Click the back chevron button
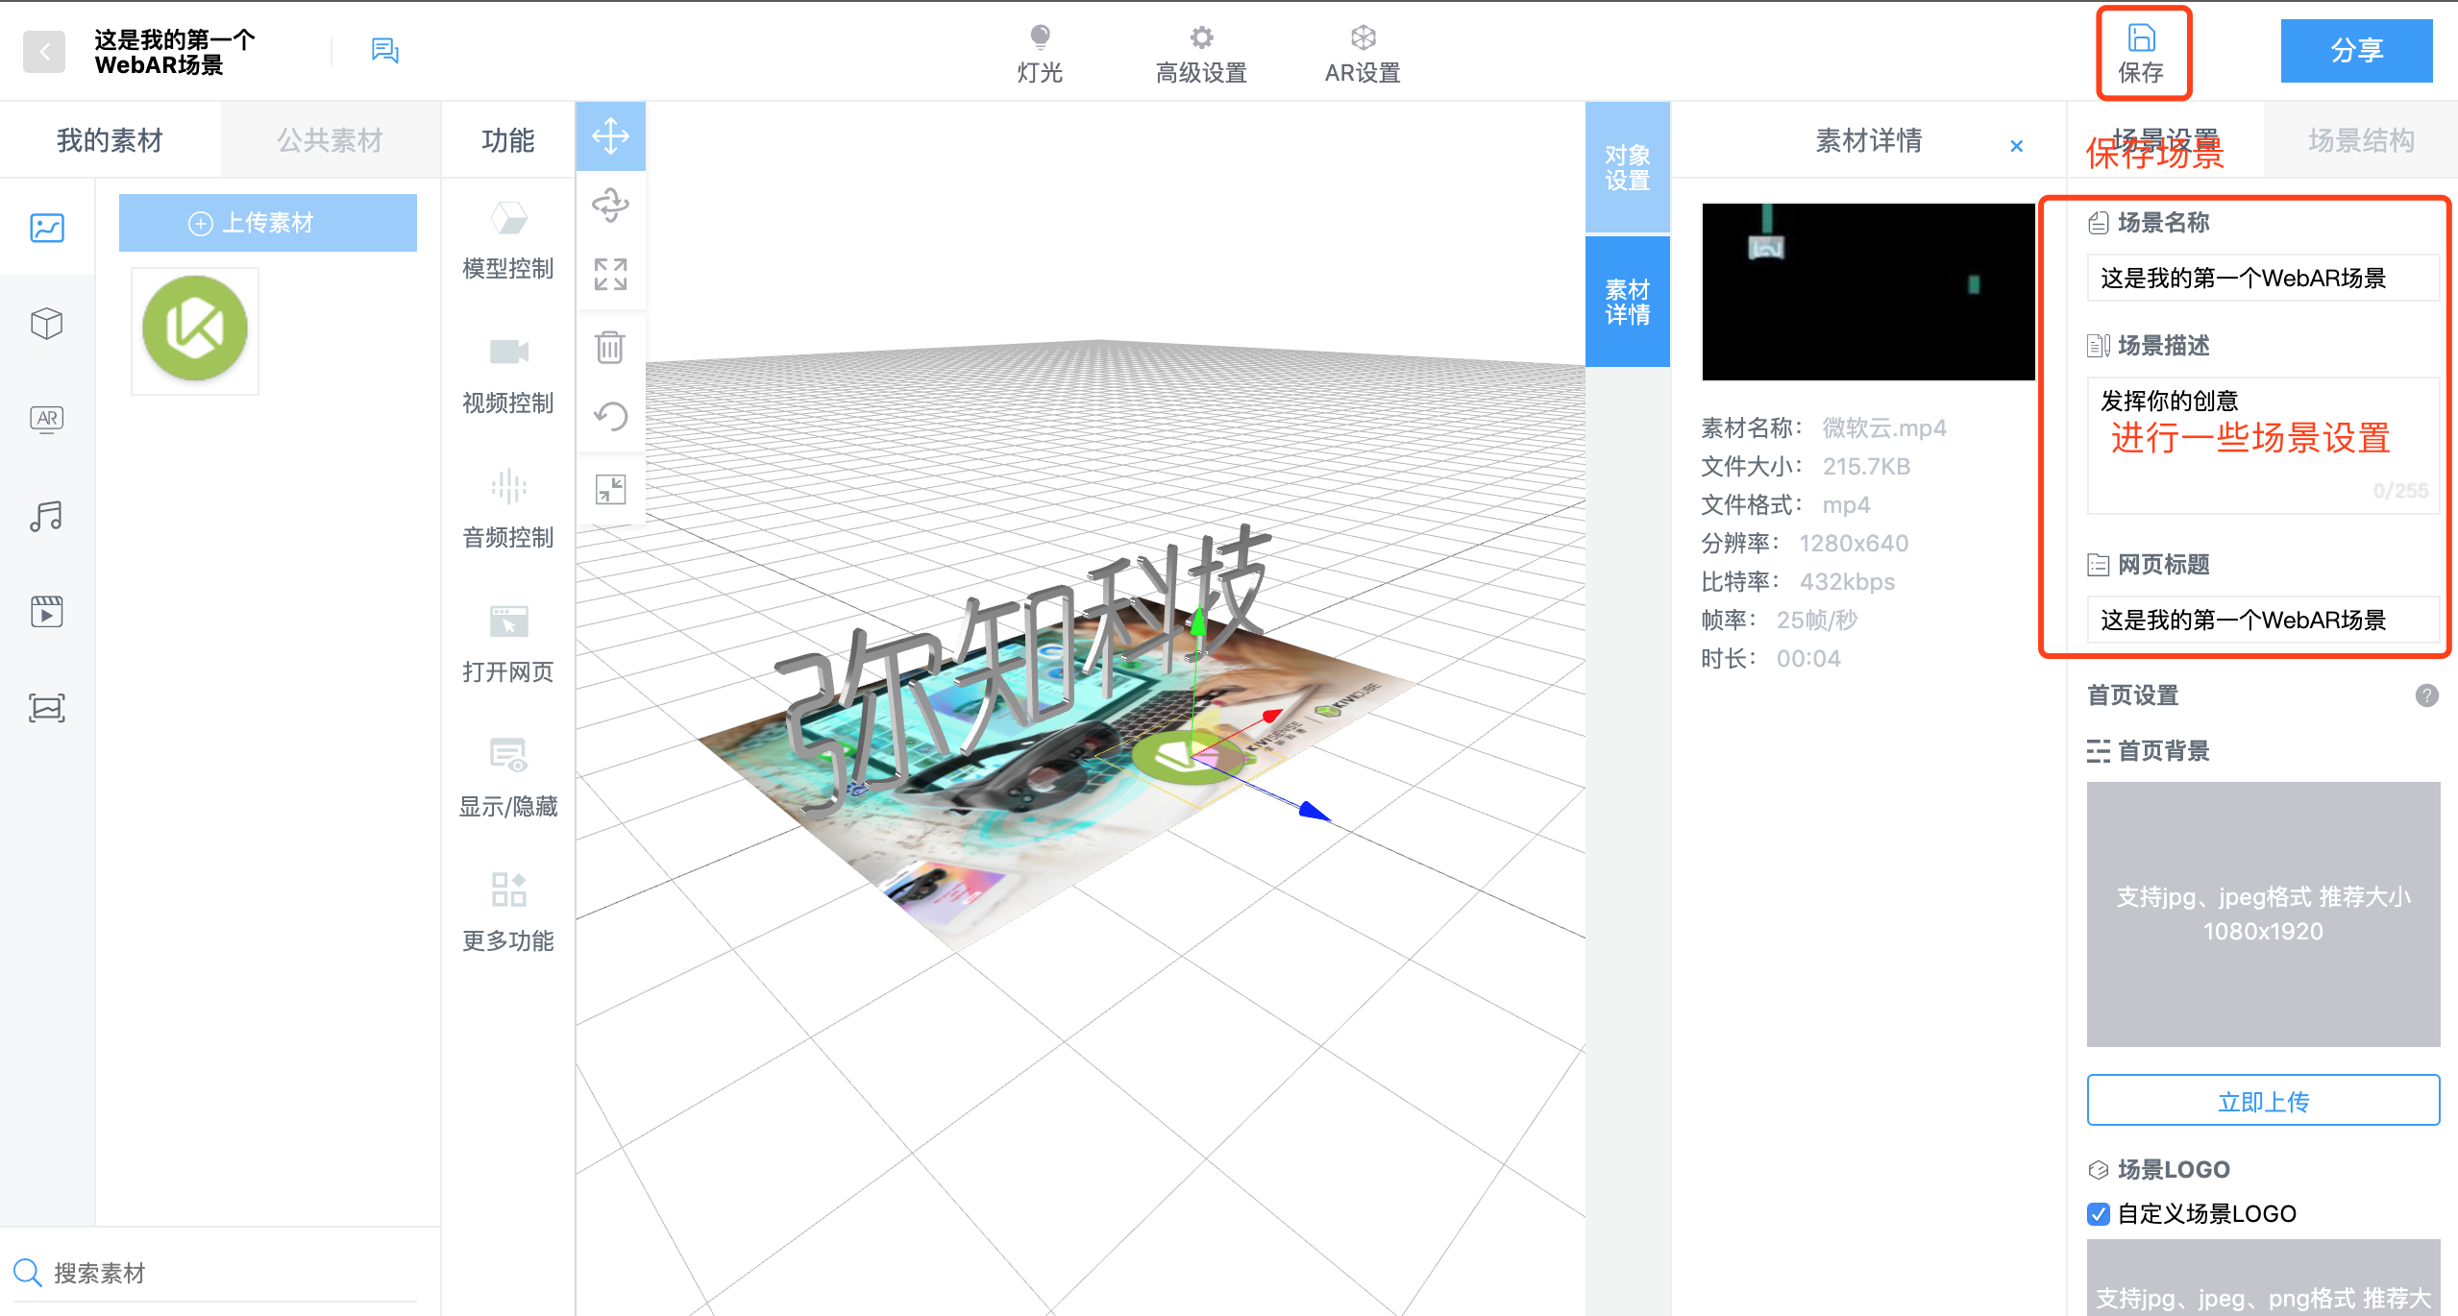This screenshot has height=1316, width=2458. (x=44, y=52)
